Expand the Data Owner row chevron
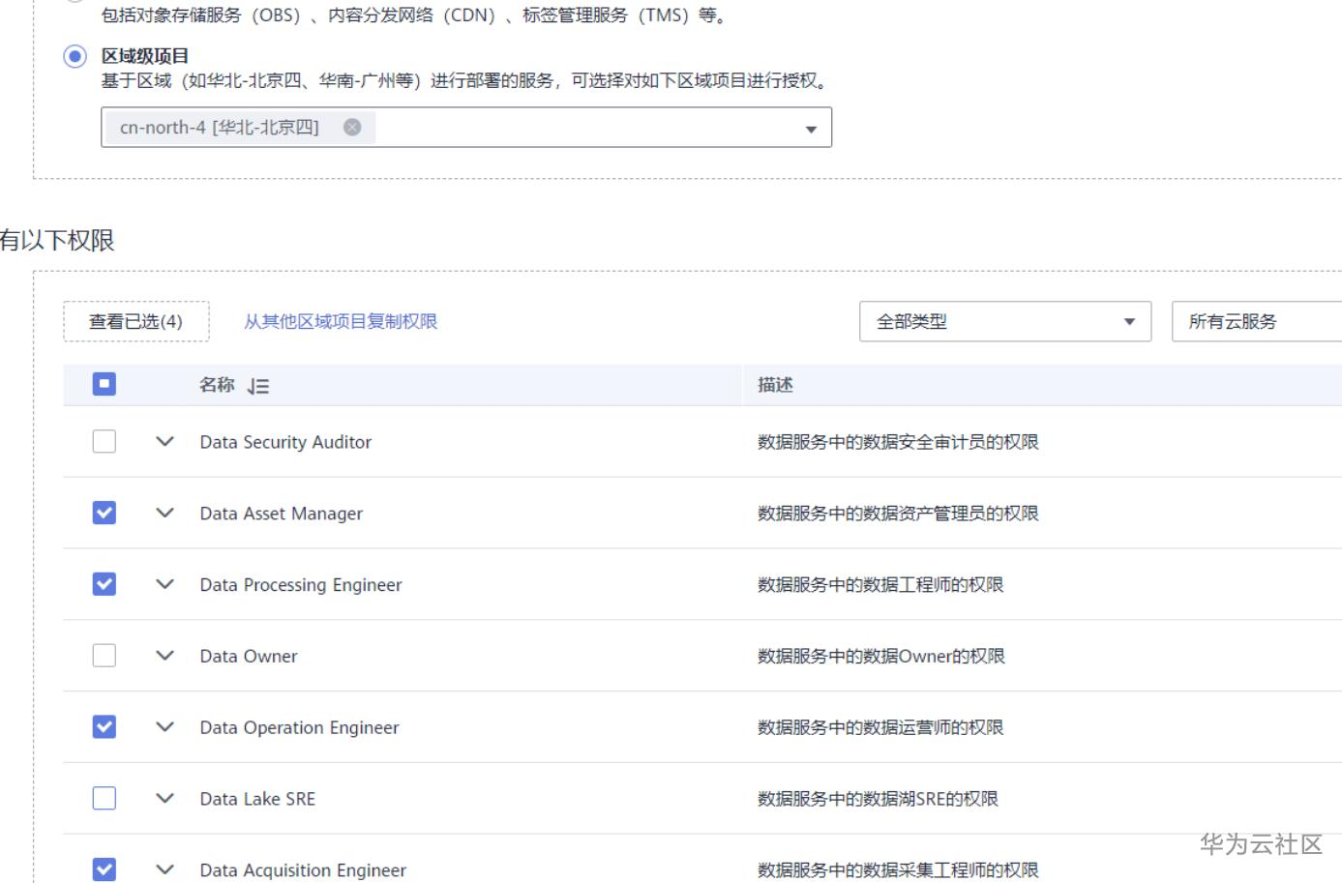This screenshot has width=1342, height=883. click(x=165, y=656)
